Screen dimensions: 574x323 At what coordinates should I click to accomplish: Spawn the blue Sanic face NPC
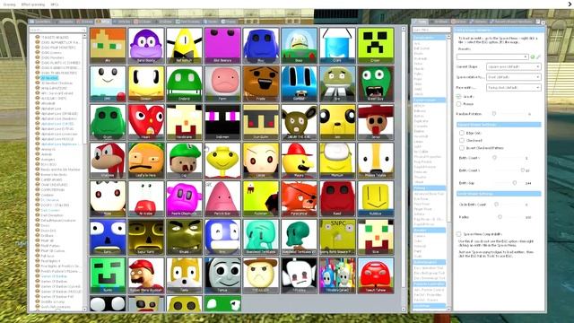point(108,237)
